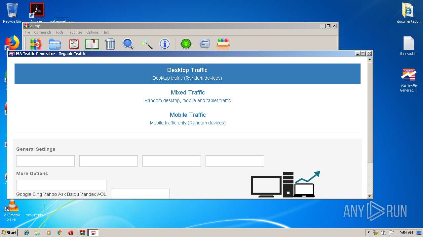
Task: Open Google Chrome from the taskbar
Action: 59,233
